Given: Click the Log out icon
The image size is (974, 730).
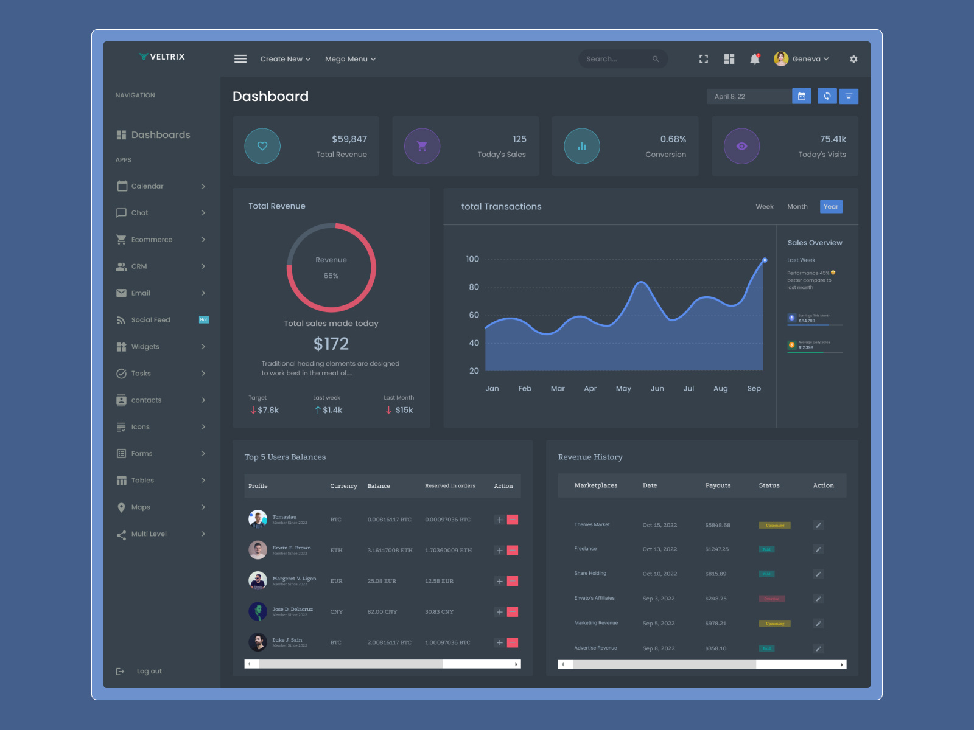Looking at the screenshot, I should pos(121,671).
